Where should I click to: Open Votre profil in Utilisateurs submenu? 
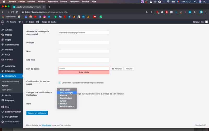click(x=7, y=90)
